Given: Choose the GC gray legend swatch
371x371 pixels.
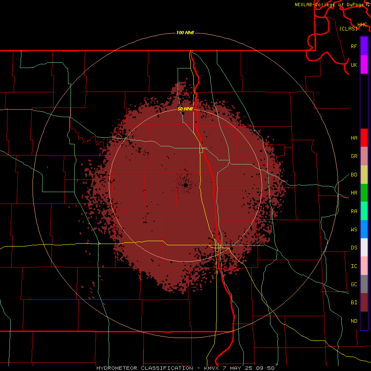Looking at the screenshot, I should (364, 284).
